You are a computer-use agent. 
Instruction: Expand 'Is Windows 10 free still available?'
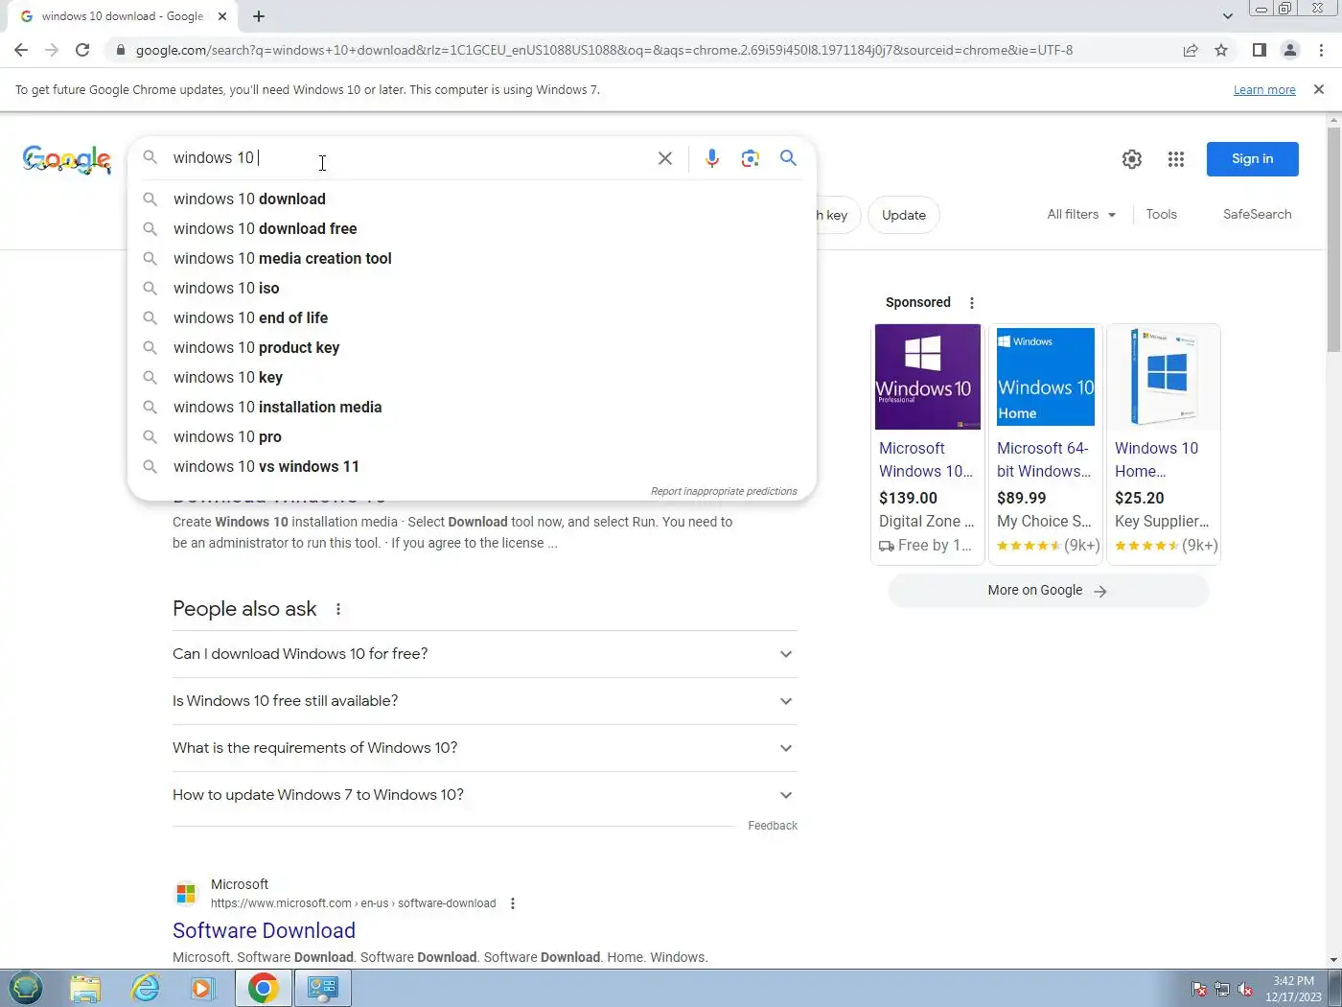point(485,701)
